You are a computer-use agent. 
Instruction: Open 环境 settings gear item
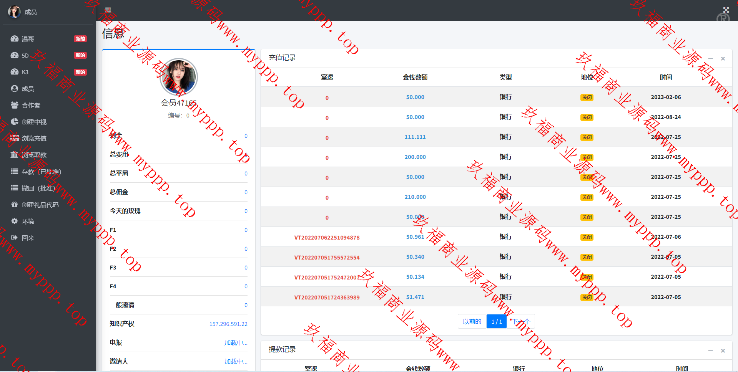[x=15, y=221]
